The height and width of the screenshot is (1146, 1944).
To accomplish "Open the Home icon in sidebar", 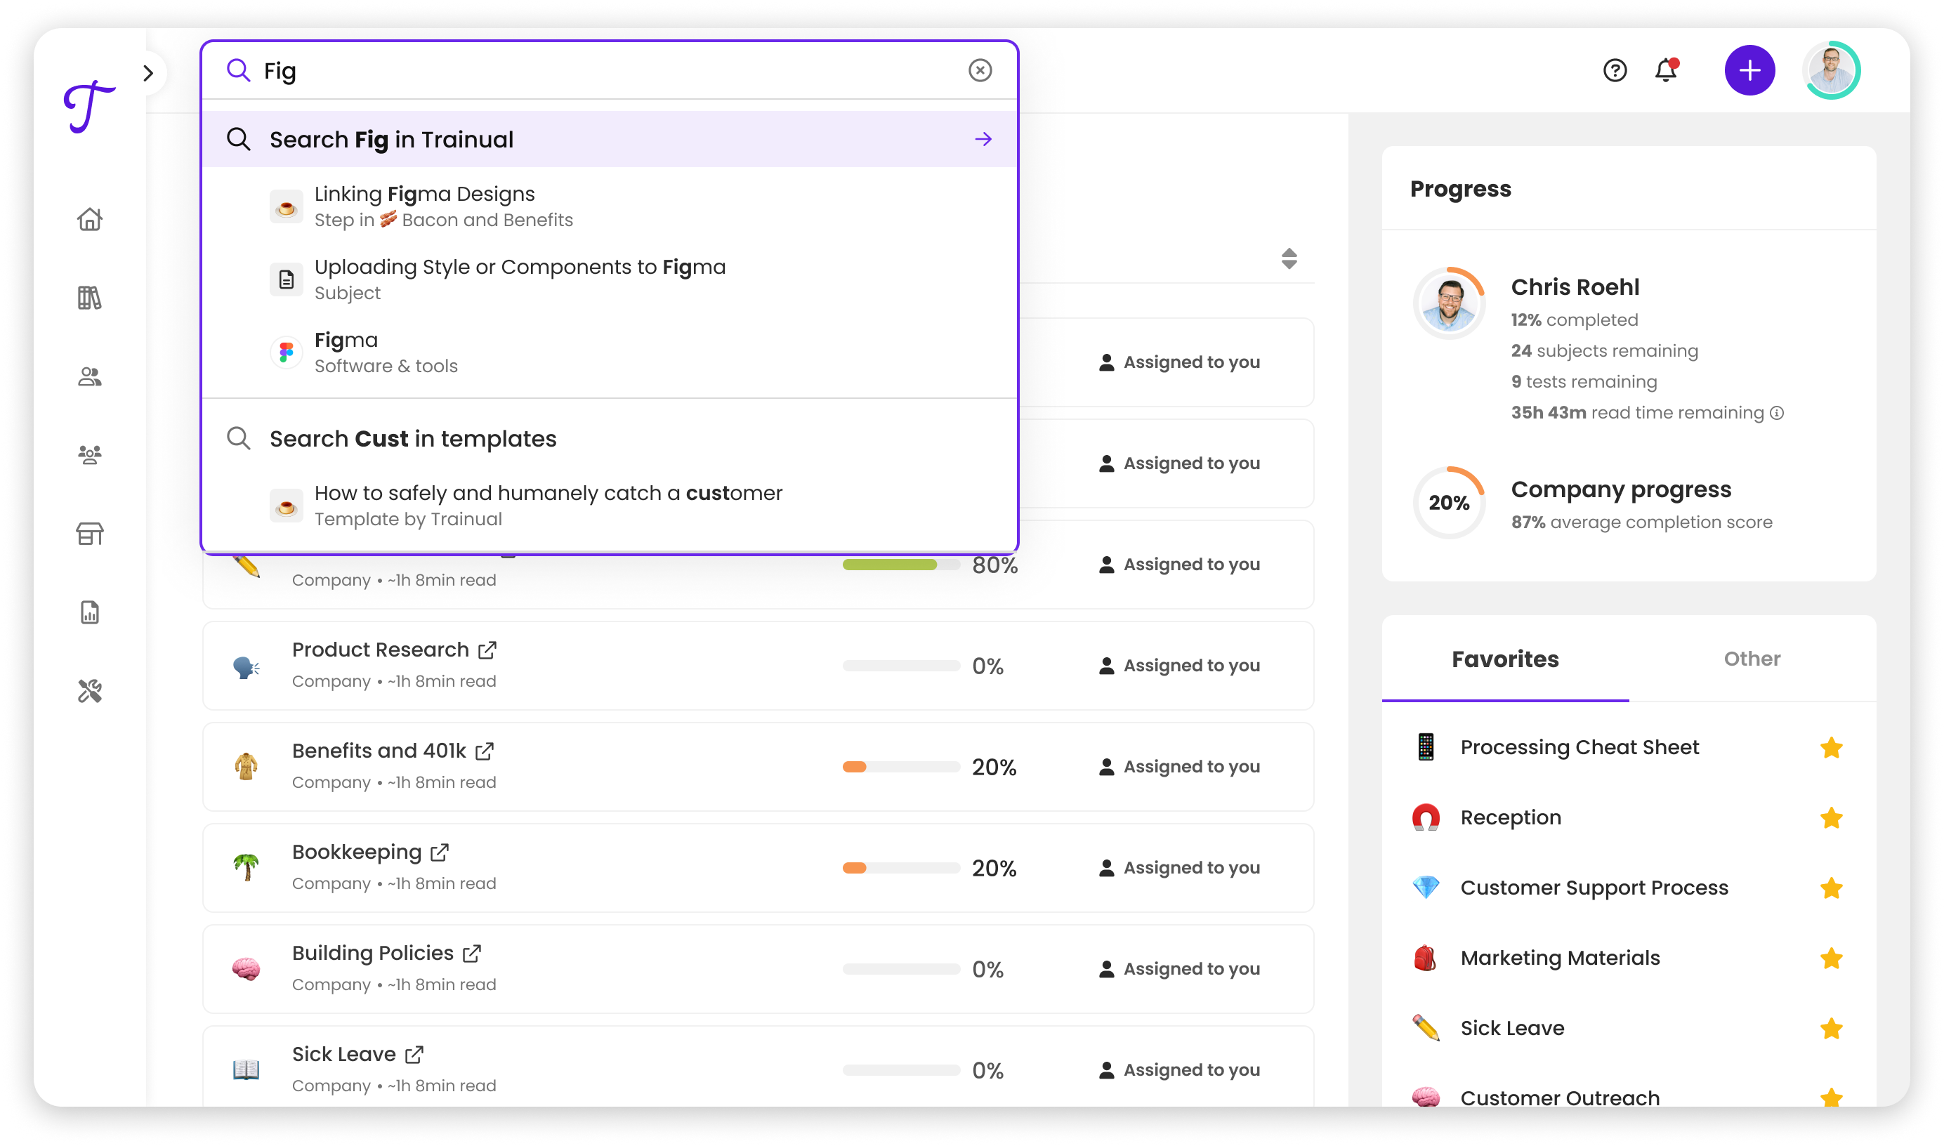I will tap(90, 219).
